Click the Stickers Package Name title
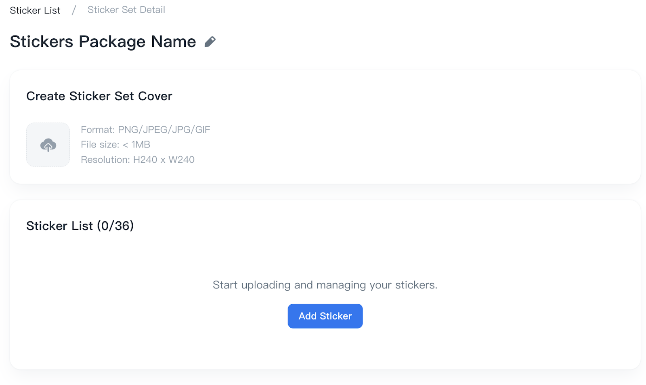This screenshot has height=385, width=646. coord(103,42)
